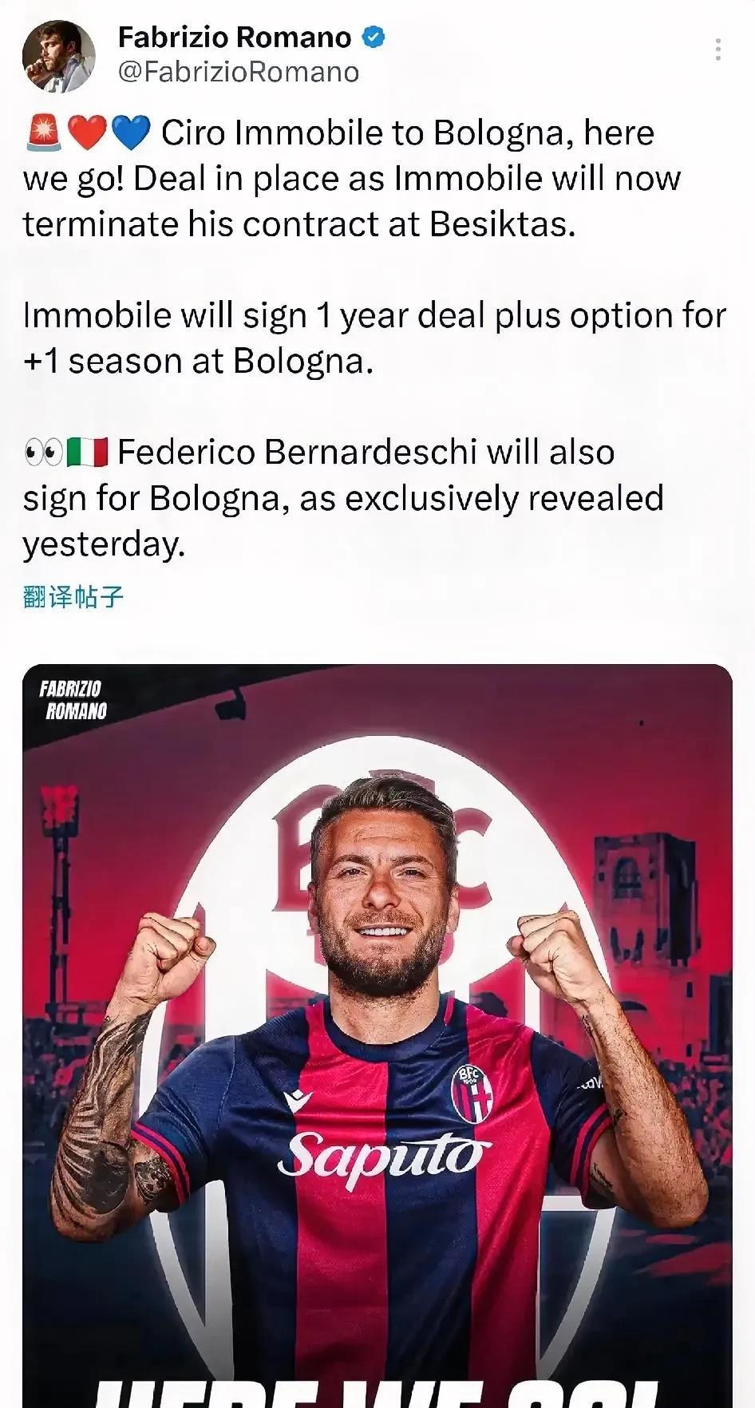
Task: Tap the Italian flag emoji
Action: coord(88,453)
